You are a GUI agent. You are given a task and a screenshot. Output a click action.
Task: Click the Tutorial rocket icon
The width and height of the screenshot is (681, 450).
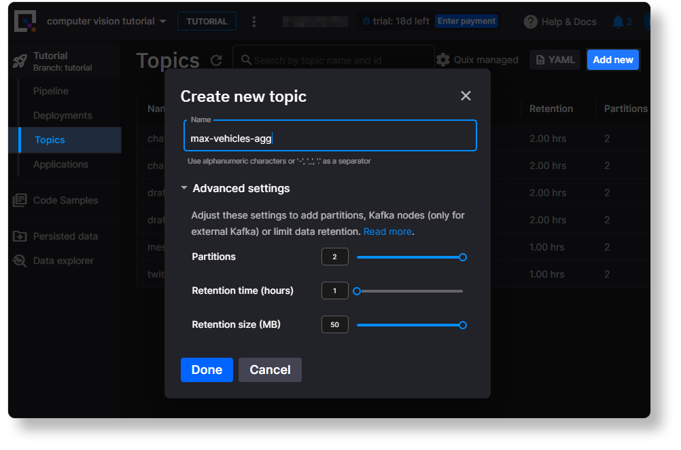tap(20, 61)
